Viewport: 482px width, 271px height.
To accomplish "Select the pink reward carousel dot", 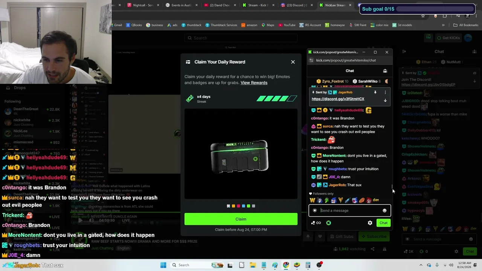I will [238, 206].
